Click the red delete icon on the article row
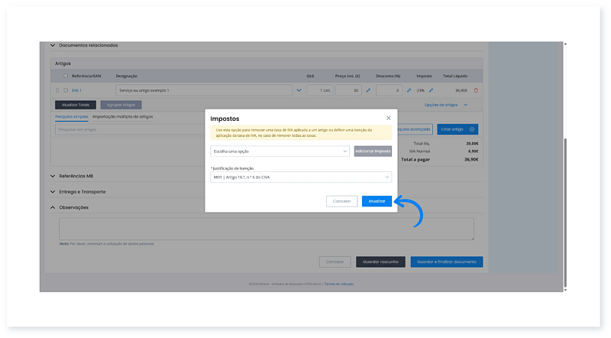The image size is (611, 338). coord(476,90)
